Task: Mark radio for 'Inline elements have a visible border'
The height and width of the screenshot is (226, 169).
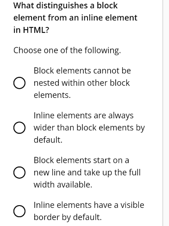Action: click(x=19, y=211)
